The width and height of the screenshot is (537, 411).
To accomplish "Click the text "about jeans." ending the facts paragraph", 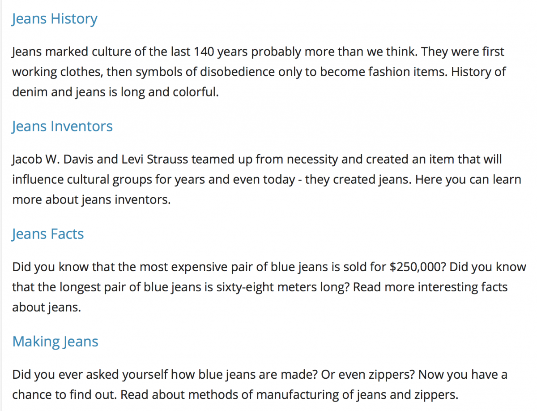I will 47,308.
